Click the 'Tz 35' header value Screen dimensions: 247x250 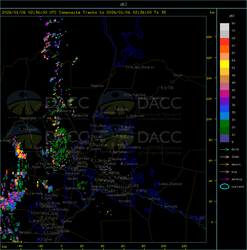pos(160,12)
